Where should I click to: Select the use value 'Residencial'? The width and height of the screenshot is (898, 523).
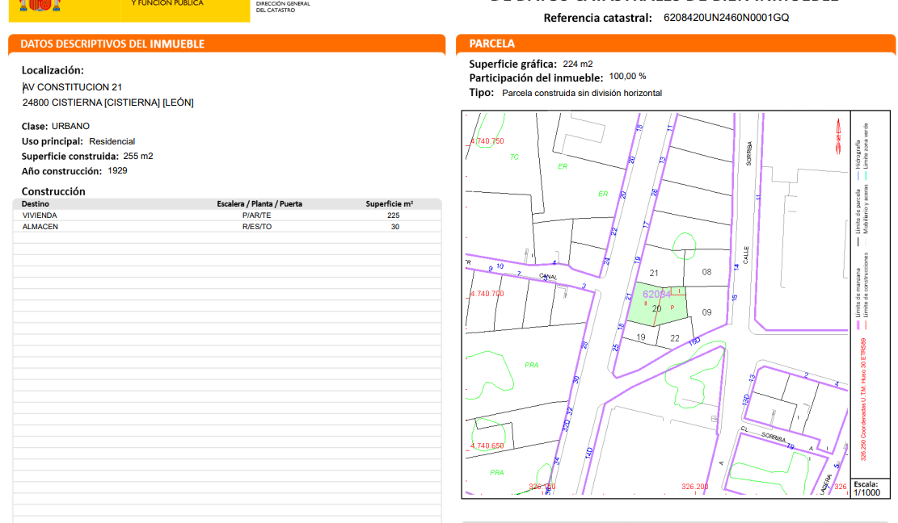[112, 141]
